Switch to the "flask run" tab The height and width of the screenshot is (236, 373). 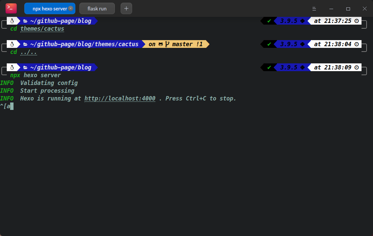[x=97, y=8]
